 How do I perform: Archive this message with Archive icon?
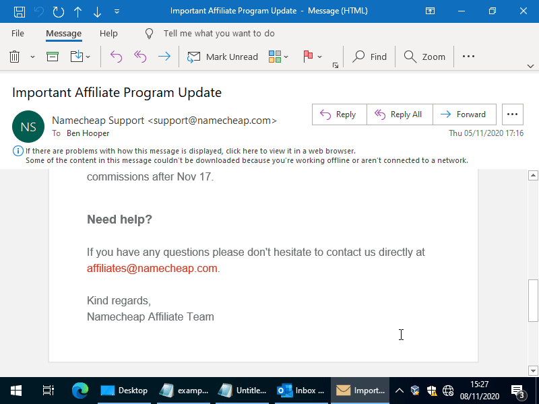[x=53, y=57]
